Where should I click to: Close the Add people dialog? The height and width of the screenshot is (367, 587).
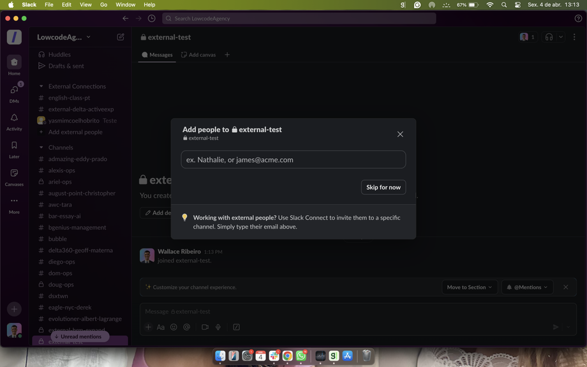[400, 134]
